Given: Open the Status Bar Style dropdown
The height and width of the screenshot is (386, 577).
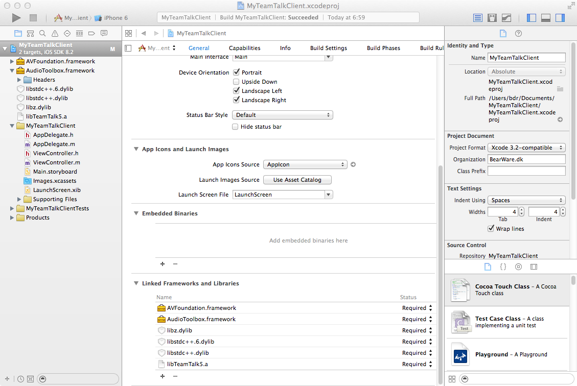Looking at the screenshot, I should (x=282, y=115).
